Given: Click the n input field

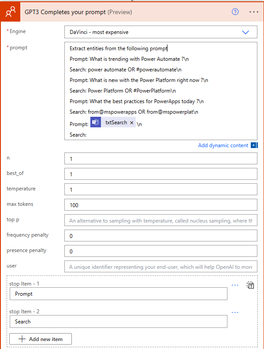Looking at the screenshot, I should [x=161, y=159].
